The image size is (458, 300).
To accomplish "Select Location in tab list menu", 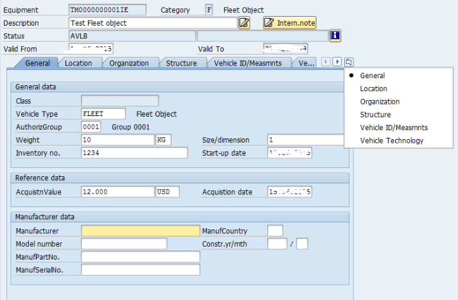I will coord(373,88).
